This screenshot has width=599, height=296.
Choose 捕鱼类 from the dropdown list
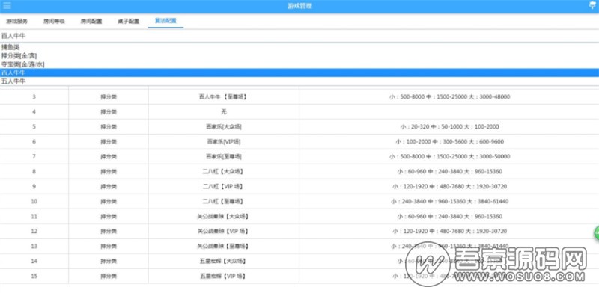pos(299,47)
